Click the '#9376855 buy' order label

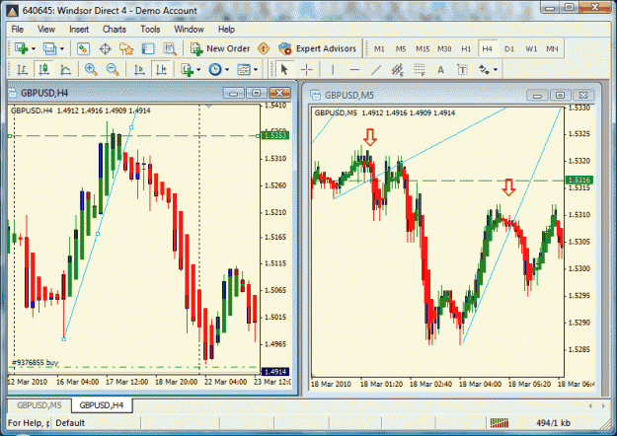35,362
